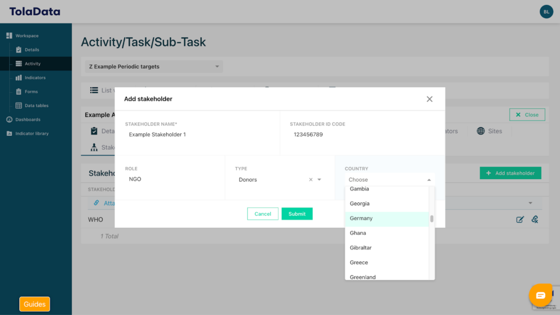
Task: Click the edit icon in WHO row
Action: pos(520,219)
